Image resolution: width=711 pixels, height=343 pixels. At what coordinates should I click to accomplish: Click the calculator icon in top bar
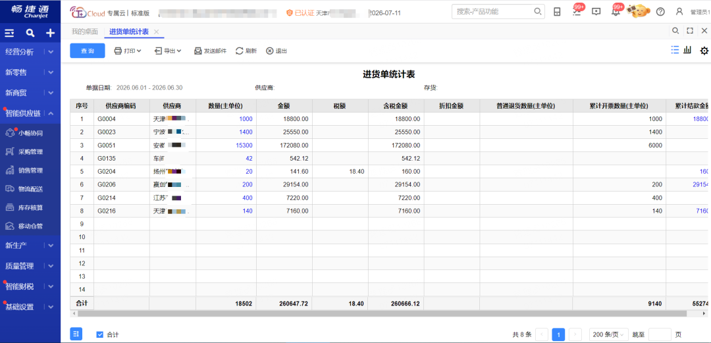pyautogui.click(x=557, y=12)
